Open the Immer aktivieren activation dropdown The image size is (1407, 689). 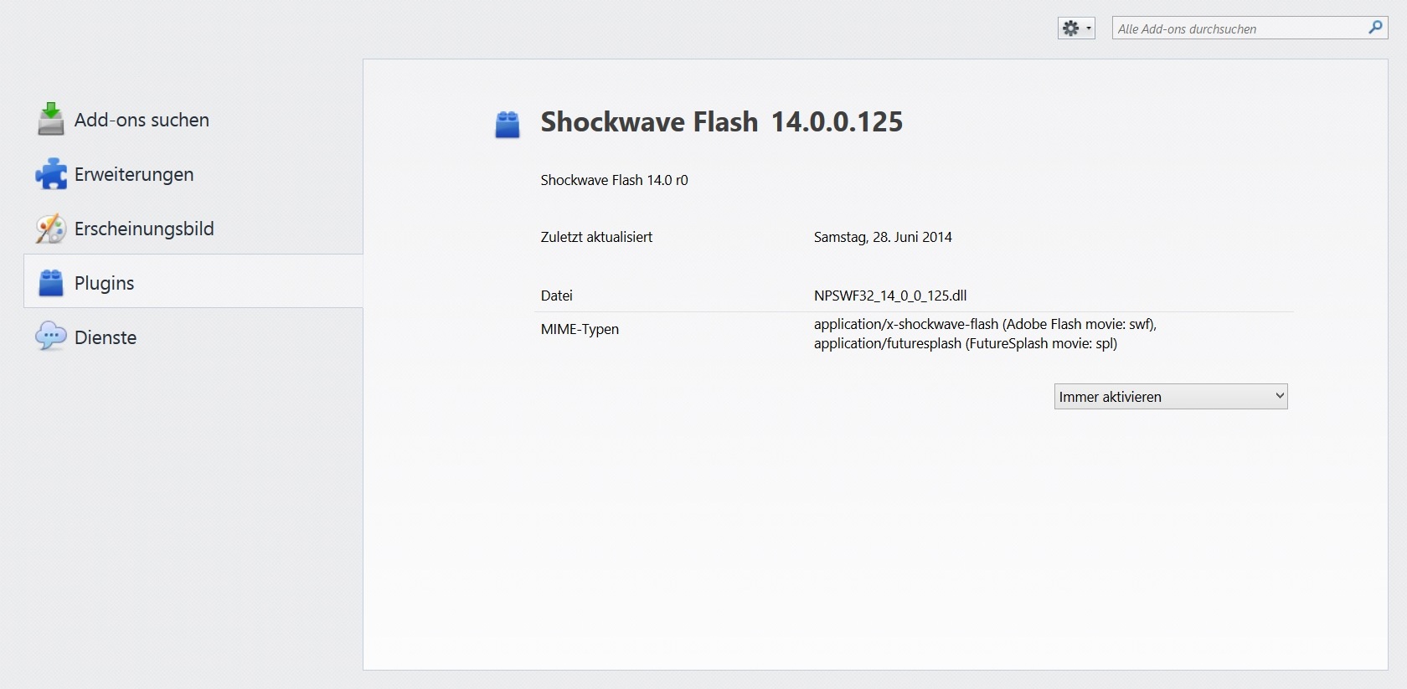click(1171, 397)
